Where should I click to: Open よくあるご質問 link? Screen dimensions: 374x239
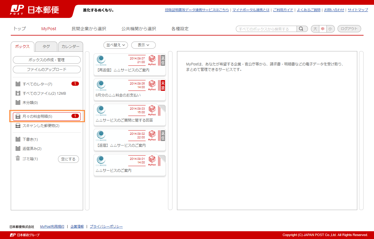tap(309, 10)
